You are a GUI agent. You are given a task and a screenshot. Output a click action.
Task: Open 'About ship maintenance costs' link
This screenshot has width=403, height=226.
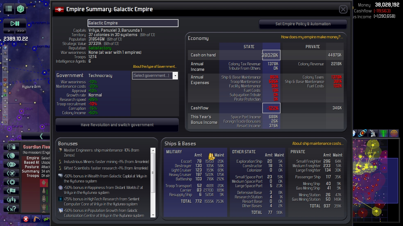pos(318,144)
